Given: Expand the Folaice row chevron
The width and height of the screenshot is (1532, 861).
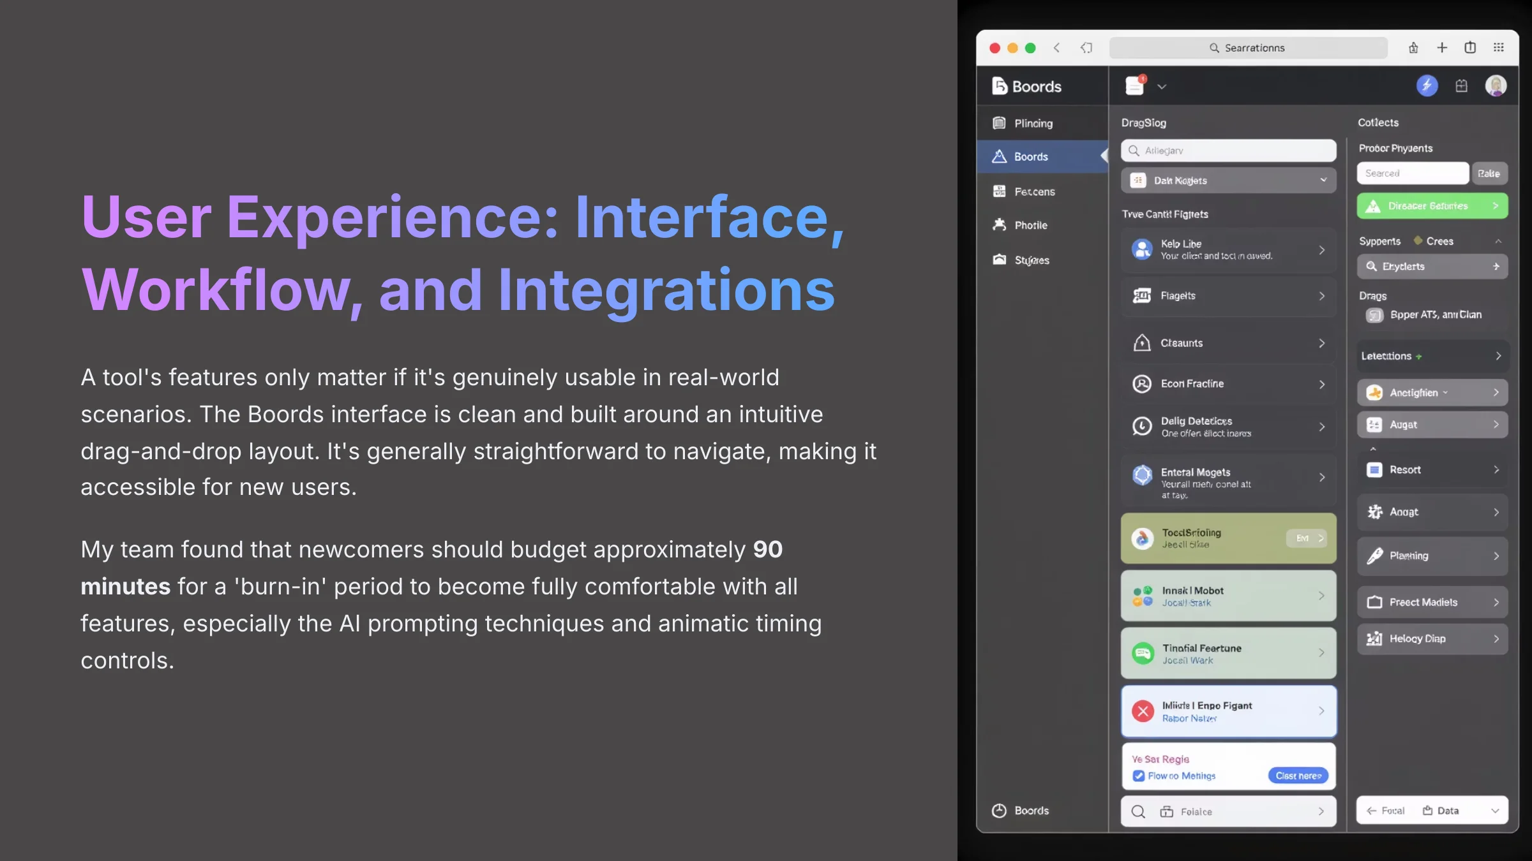Looking at the screenshot, I should (1321, 811).
